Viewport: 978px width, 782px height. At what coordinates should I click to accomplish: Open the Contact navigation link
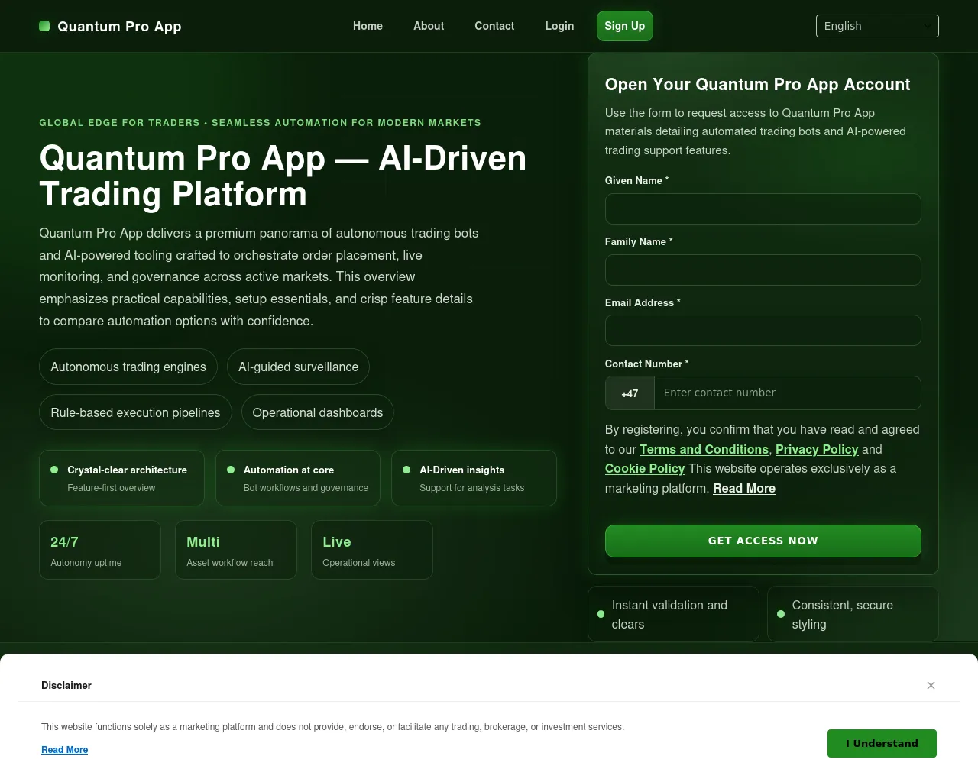pyautogui.click(x=494, y=26)
